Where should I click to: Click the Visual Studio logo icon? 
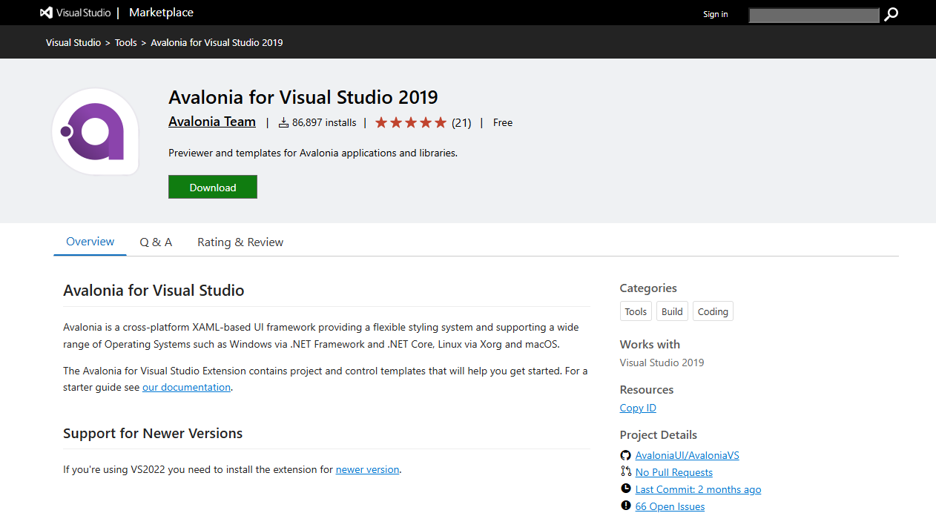coord(46,13)
